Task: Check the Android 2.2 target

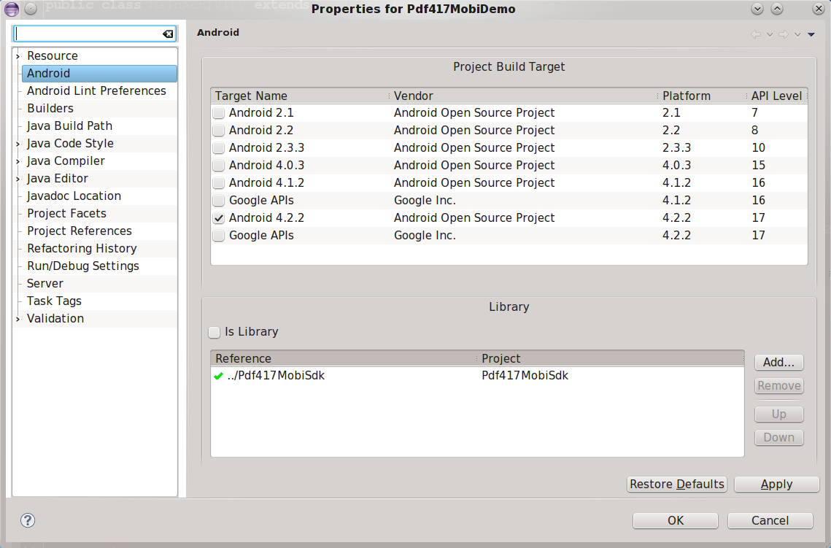Action: point(218,131)
